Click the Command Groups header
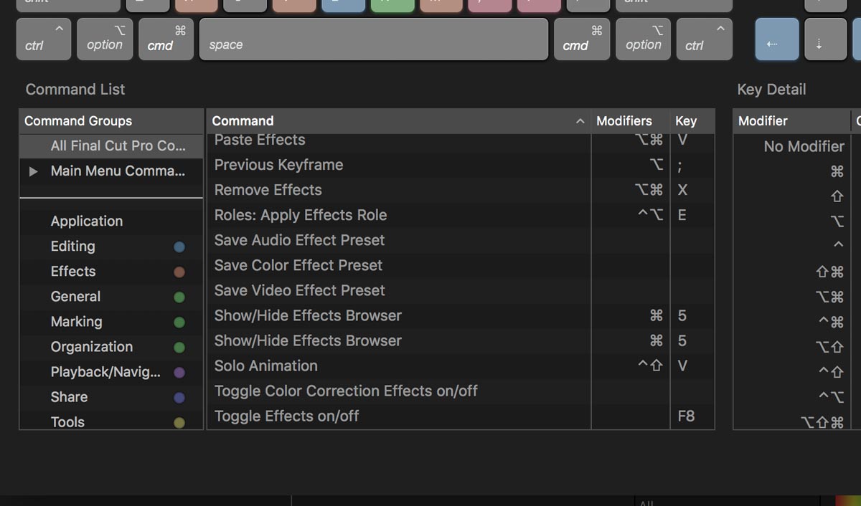 click(111, 120)
